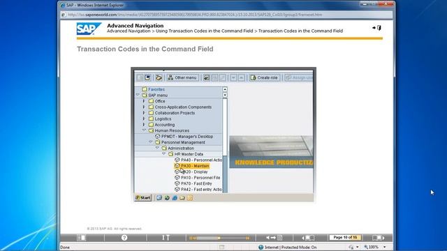This screenshot has height=251, width=447.
Task: Click the playback progress slider
Action: [x=219, y=238]
